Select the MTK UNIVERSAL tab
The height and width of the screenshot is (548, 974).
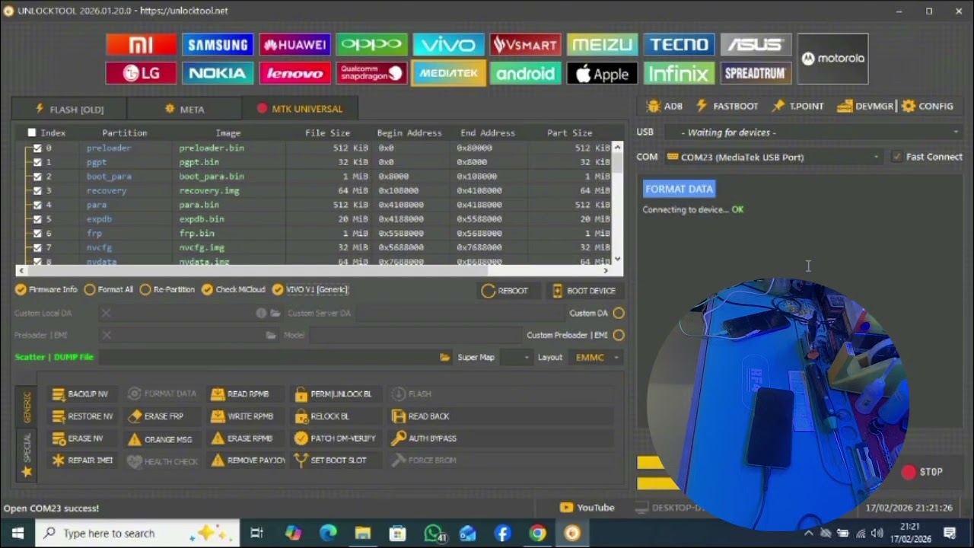point(299,109)
